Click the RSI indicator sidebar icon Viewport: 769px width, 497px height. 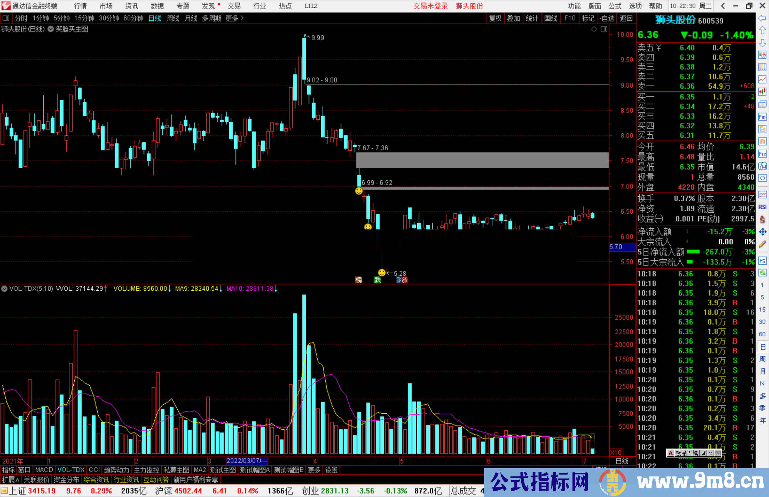(762, 207)
